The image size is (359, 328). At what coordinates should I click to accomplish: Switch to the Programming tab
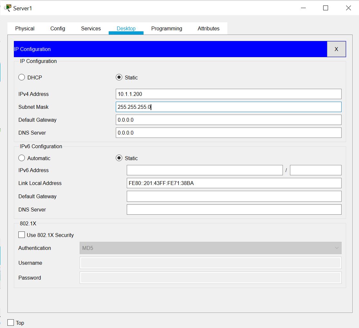point(166,28)
